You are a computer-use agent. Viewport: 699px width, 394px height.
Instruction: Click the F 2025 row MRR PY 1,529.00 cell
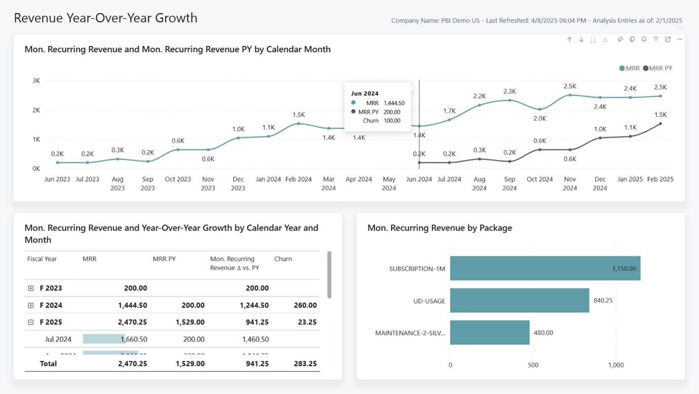[190, 322]
